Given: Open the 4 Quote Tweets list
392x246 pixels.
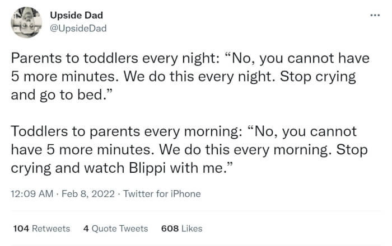Looking at the screenshot, I should click(x=115, y=228).
